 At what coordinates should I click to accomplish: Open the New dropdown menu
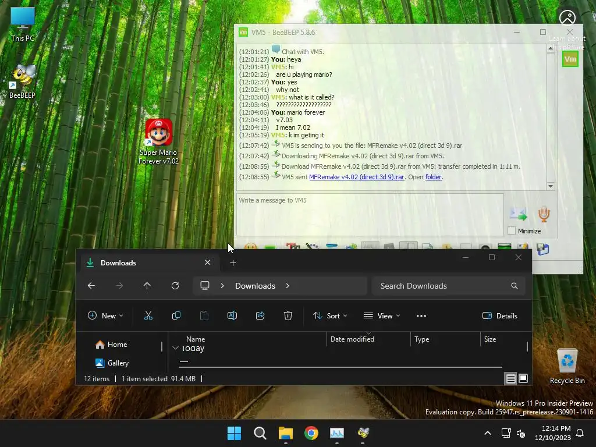[106, 315]
